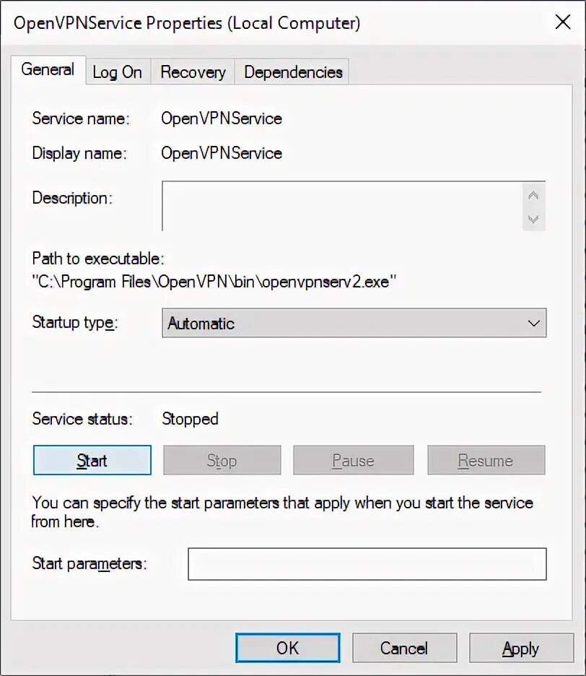Click the greyed-out Pause button
Image resolution: width=586 pixels, height=676 pixels.
point(354,461)
